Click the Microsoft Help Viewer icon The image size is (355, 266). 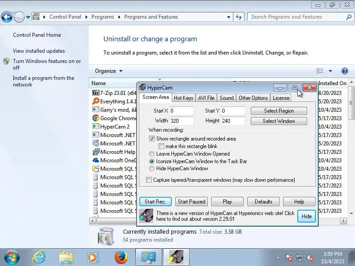coord(96,152)
